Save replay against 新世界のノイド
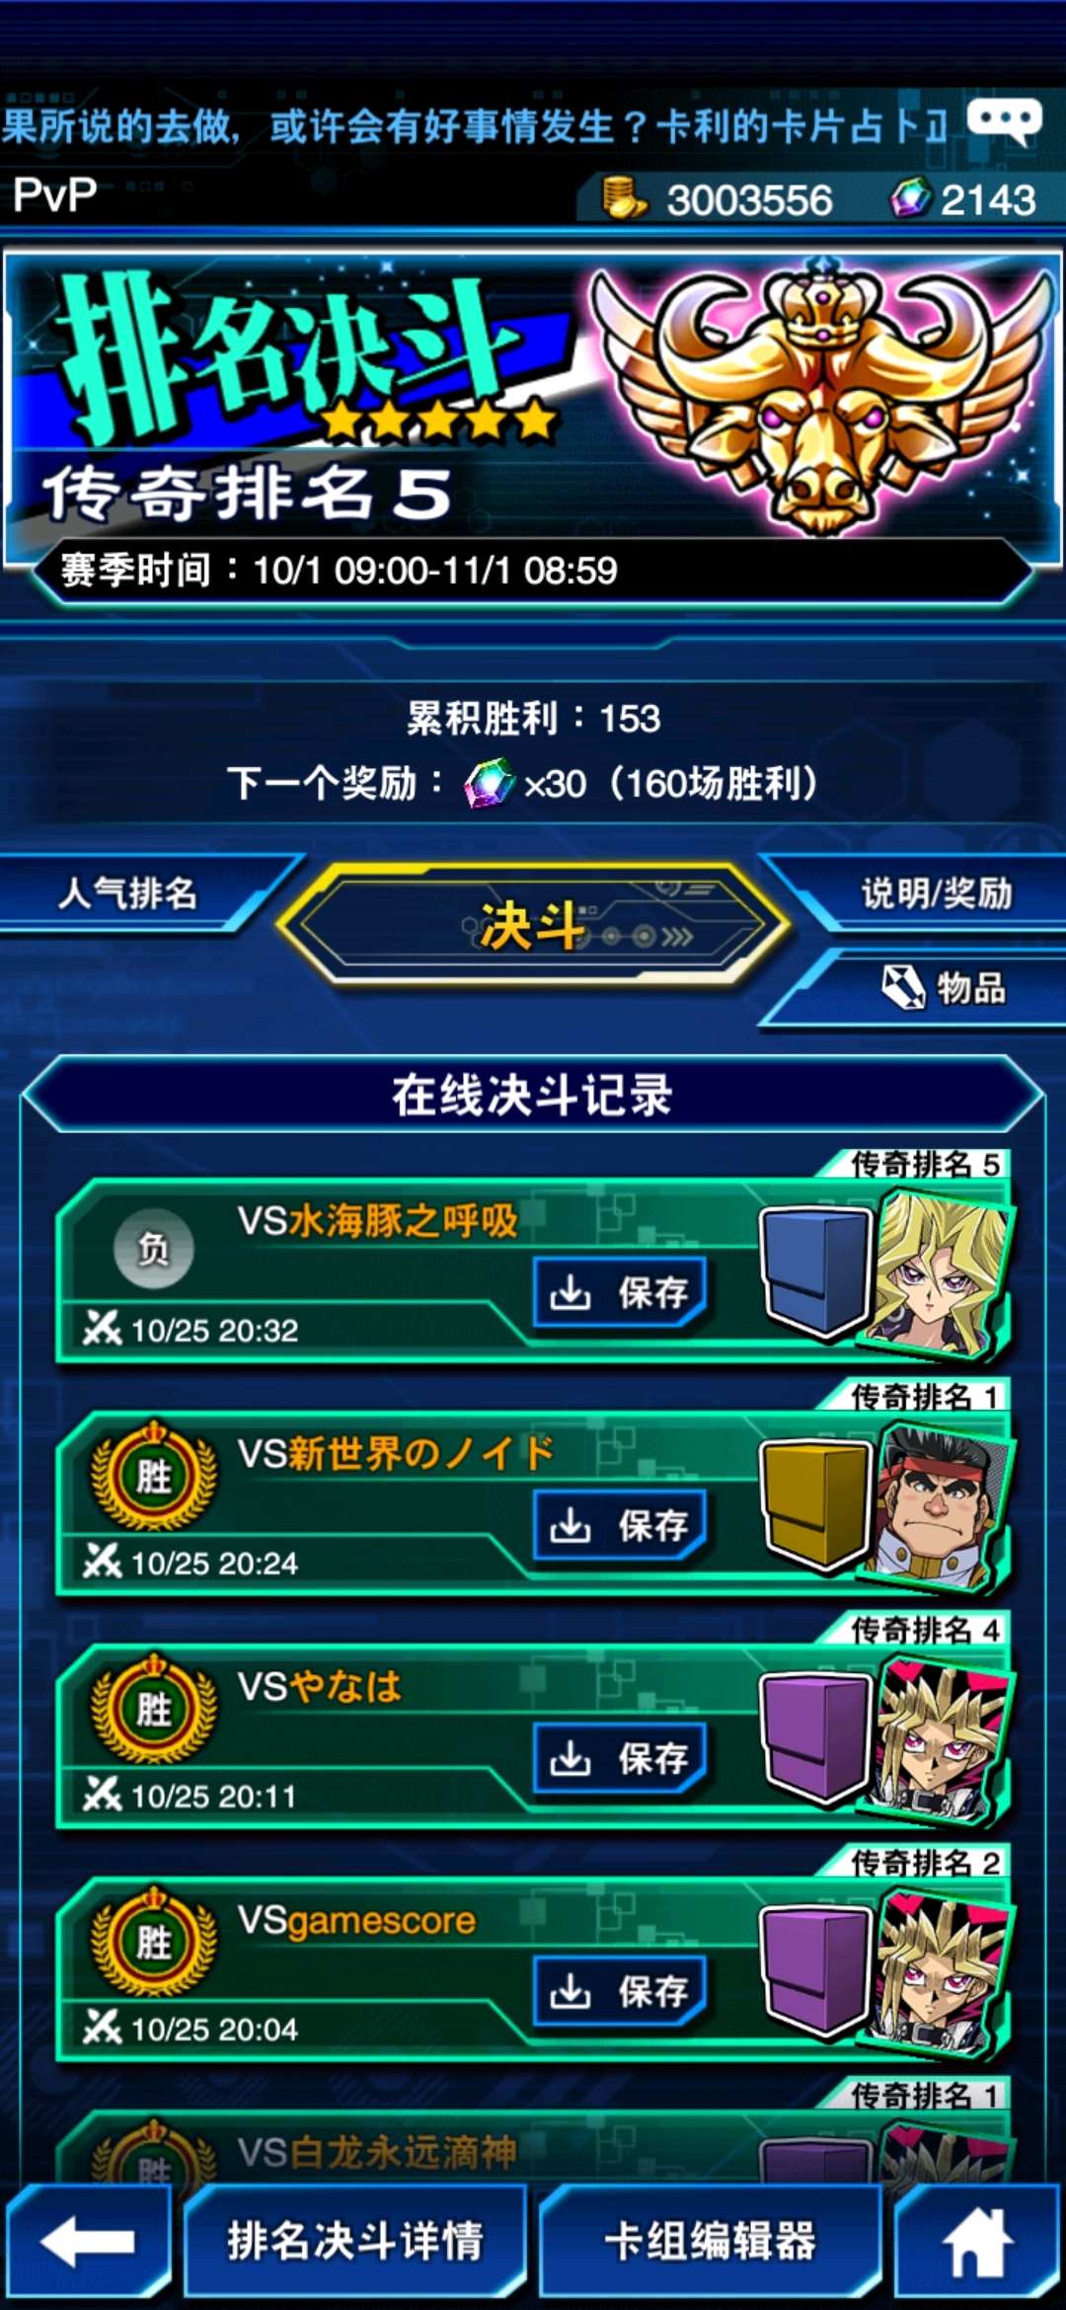The image size is (1066, 2310). point(620,1525)
